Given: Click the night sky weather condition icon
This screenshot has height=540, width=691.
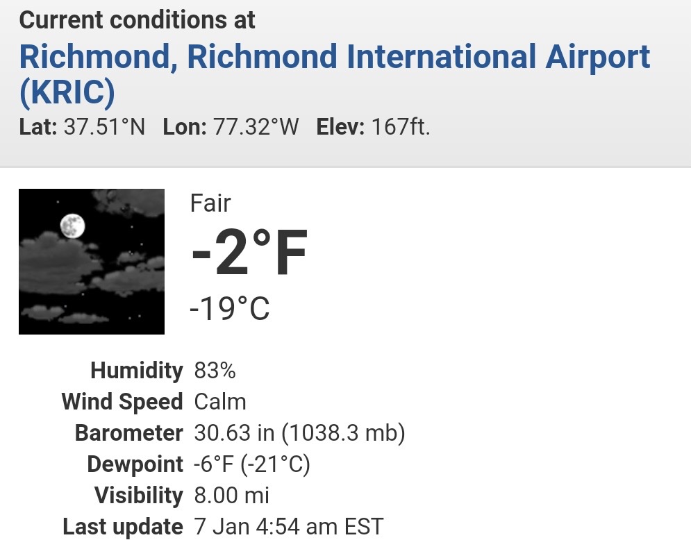Looking at the screenshot, I should [x=92, y=262].
